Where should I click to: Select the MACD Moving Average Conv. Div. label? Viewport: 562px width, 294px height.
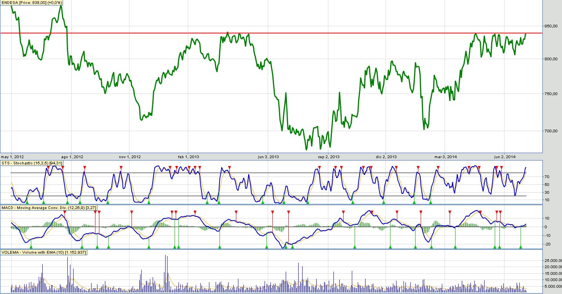click(49, 207)
